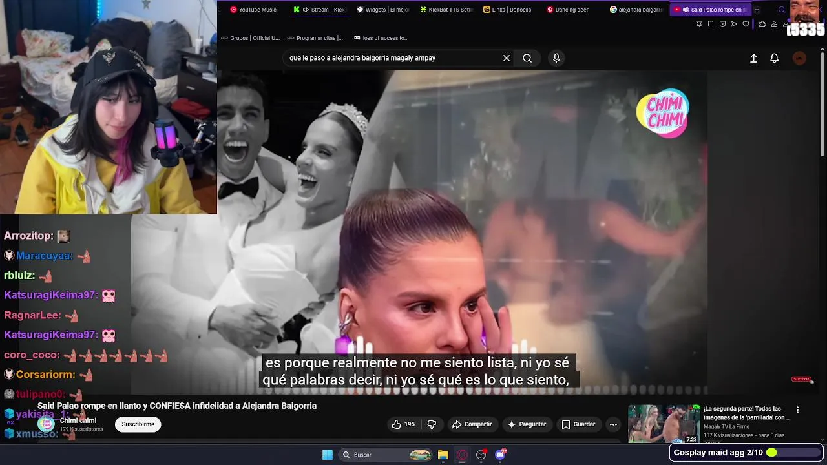Open the Chimi chimi channel avatar
Image resolution: width=827 pixels, height=465 pixels.
[x=45, y=424]
